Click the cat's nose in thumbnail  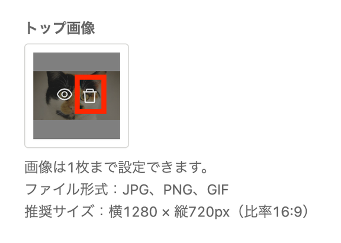(71, 108)
